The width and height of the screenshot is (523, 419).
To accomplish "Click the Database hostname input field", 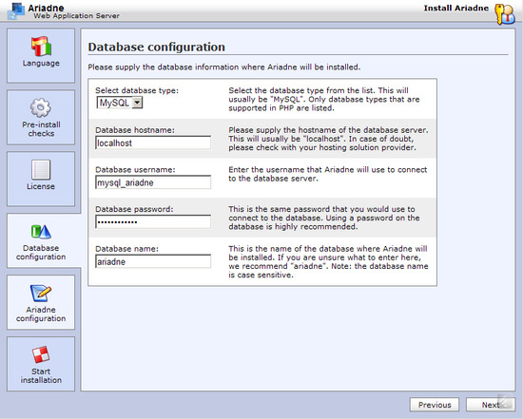I will pos(153,143).
